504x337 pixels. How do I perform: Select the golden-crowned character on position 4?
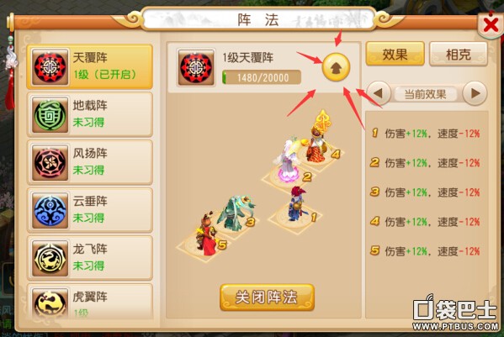click(317, 136)
